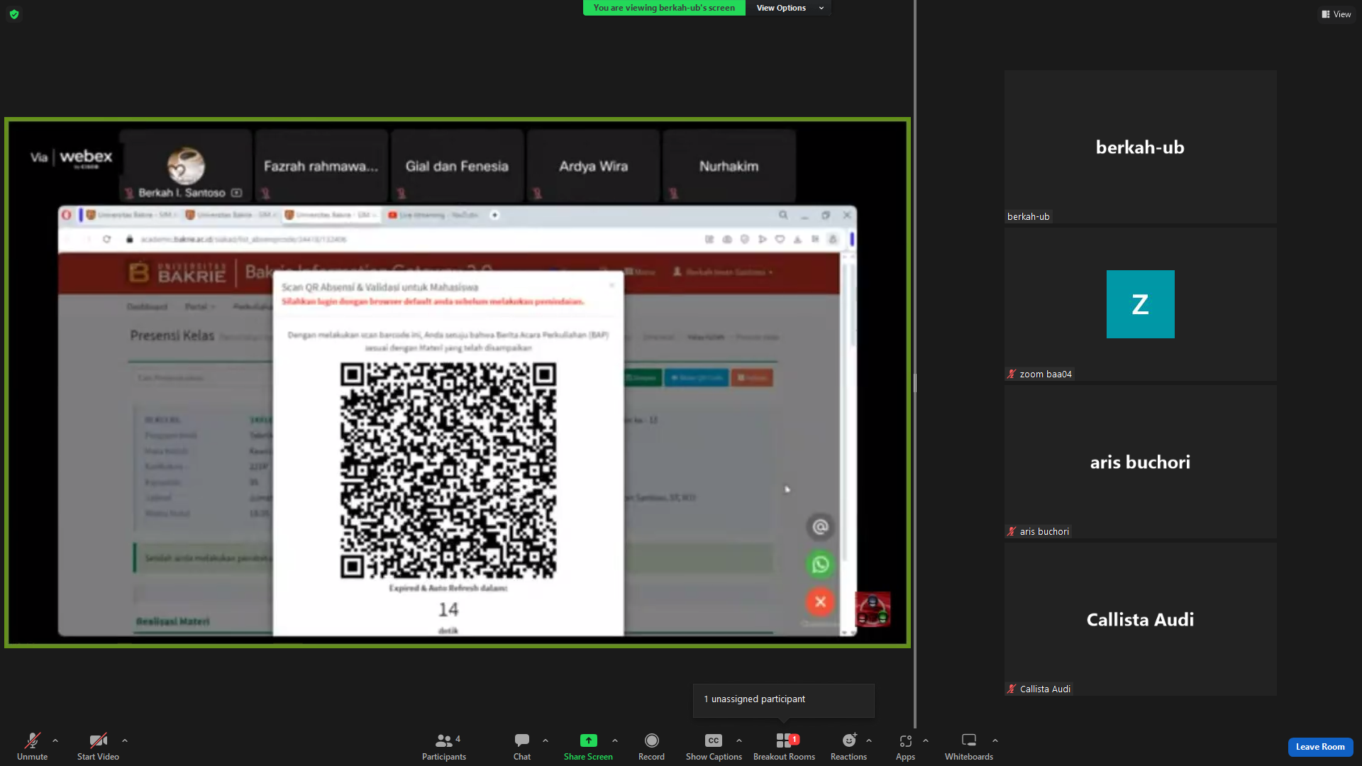This screenshot has width=1362, height=766.
Task: Click the Opera browser logo icon
Action: tap(67, 215)
